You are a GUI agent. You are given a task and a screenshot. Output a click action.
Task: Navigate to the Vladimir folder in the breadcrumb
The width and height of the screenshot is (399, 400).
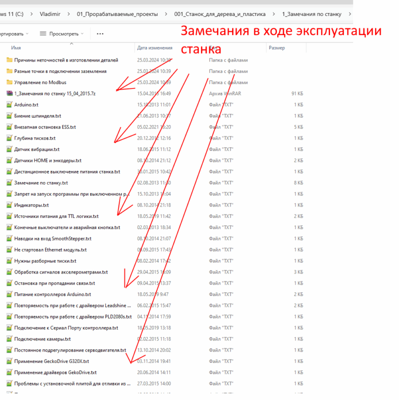[x=49, y=13]
